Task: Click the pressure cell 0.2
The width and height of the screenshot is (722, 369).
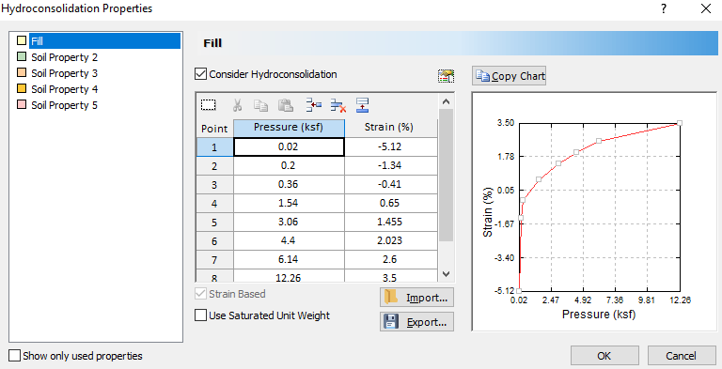Action: pos(289,165)
